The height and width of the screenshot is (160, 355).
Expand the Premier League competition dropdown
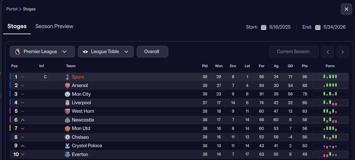pyautogui.click(x=42, y=52)
